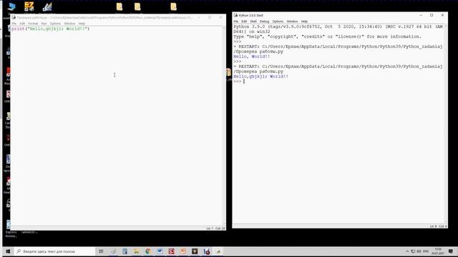Open the Edit menu in the Python Shell

pyautogui.click(x=244, y=21)
